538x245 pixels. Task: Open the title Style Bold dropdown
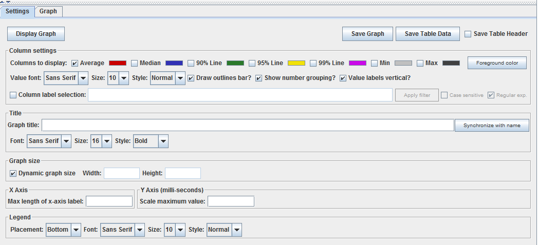coord(151,141)
